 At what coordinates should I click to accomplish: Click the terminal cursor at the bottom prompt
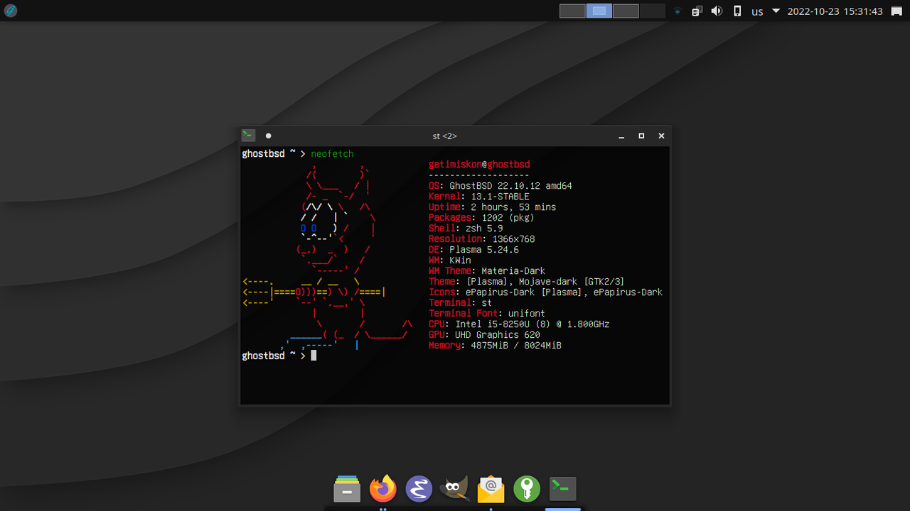click(314, 356)
